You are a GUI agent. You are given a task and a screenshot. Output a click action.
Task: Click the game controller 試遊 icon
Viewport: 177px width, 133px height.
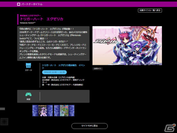[x=28, y=94]
